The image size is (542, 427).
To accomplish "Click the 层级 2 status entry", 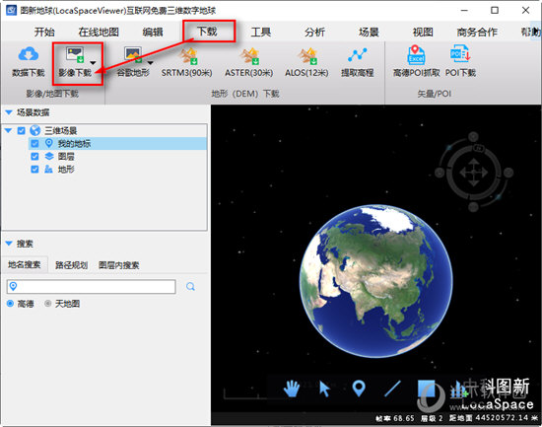I will click(432, 418).
